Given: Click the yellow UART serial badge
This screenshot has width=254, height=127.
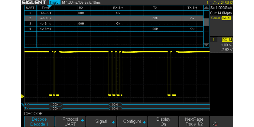Looking at the screenshot, I should 226,18.
